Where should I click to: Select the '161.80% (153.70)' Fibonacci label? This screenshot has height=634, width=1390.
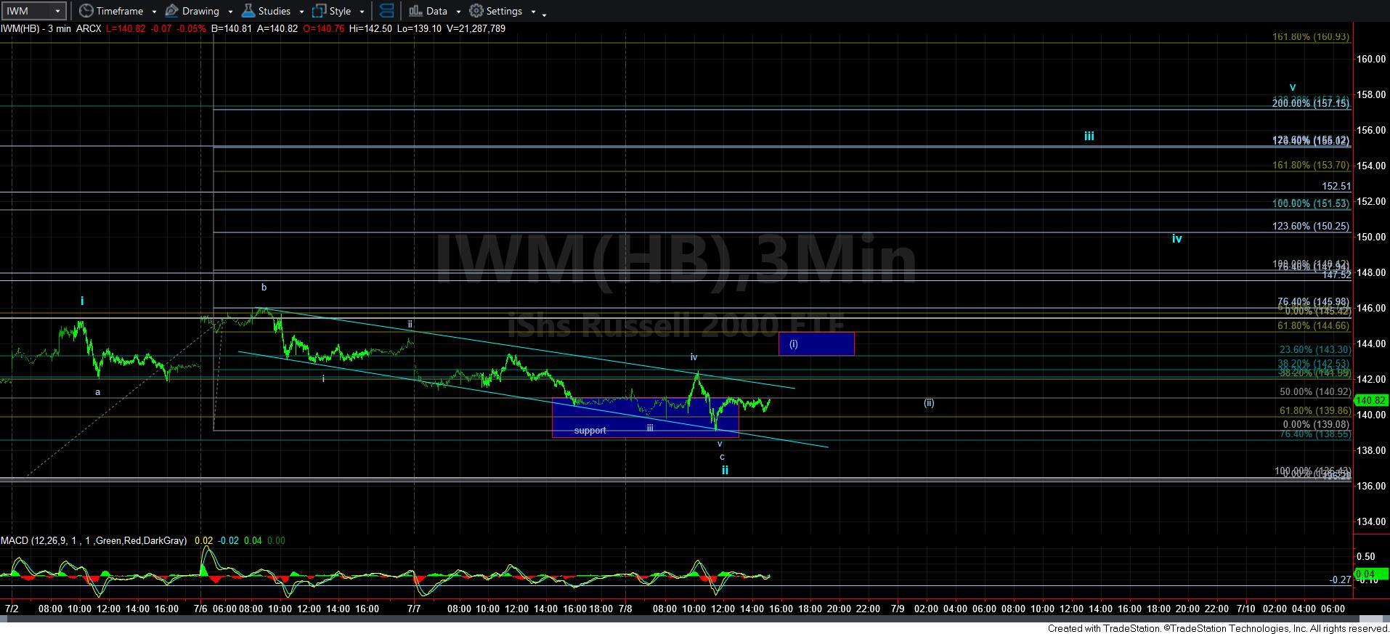click(1310, 166)
